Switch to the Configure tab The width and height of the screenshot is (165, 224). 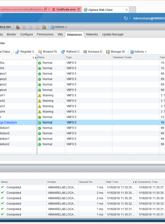(x=26, y=34)
